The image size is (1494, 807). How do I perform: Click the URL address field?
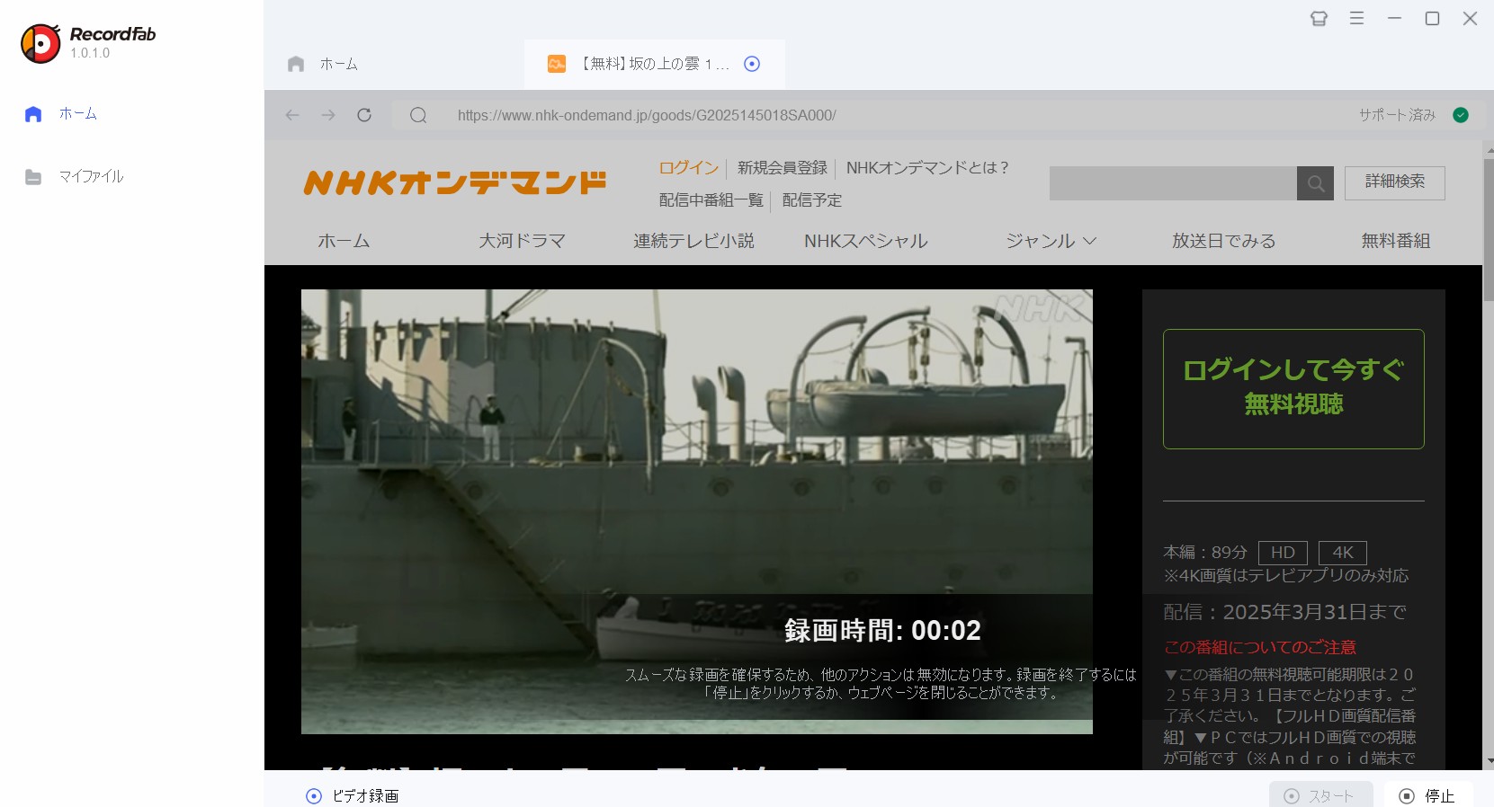click(647, 115)
